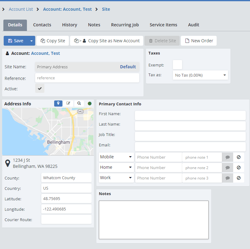Screen dimensions: 250x249
Task: Toggle the tax Exempt checkbox
Action: (x=177, y=65)
